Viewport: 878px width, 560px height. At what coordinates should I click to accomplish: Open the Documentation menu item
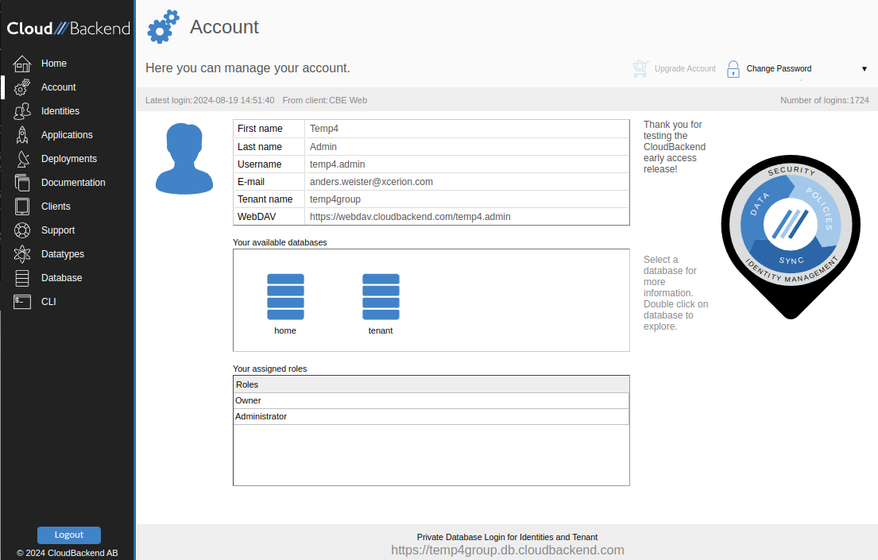(x=73, y=183)
